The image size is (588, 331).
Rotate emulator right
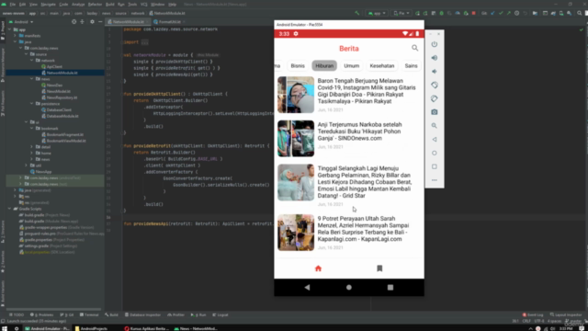(x=435, y=98)
